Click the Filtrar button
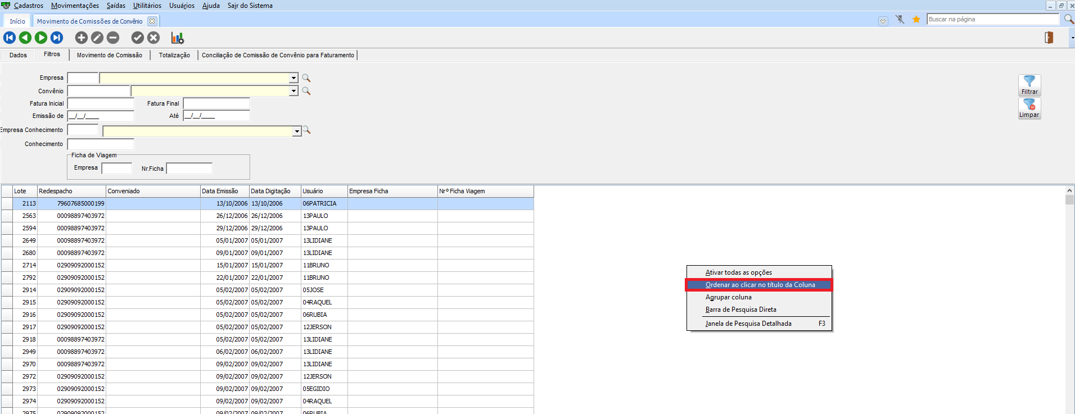Viewport: 1075px width, 414px height. (x=1029, y=85)
